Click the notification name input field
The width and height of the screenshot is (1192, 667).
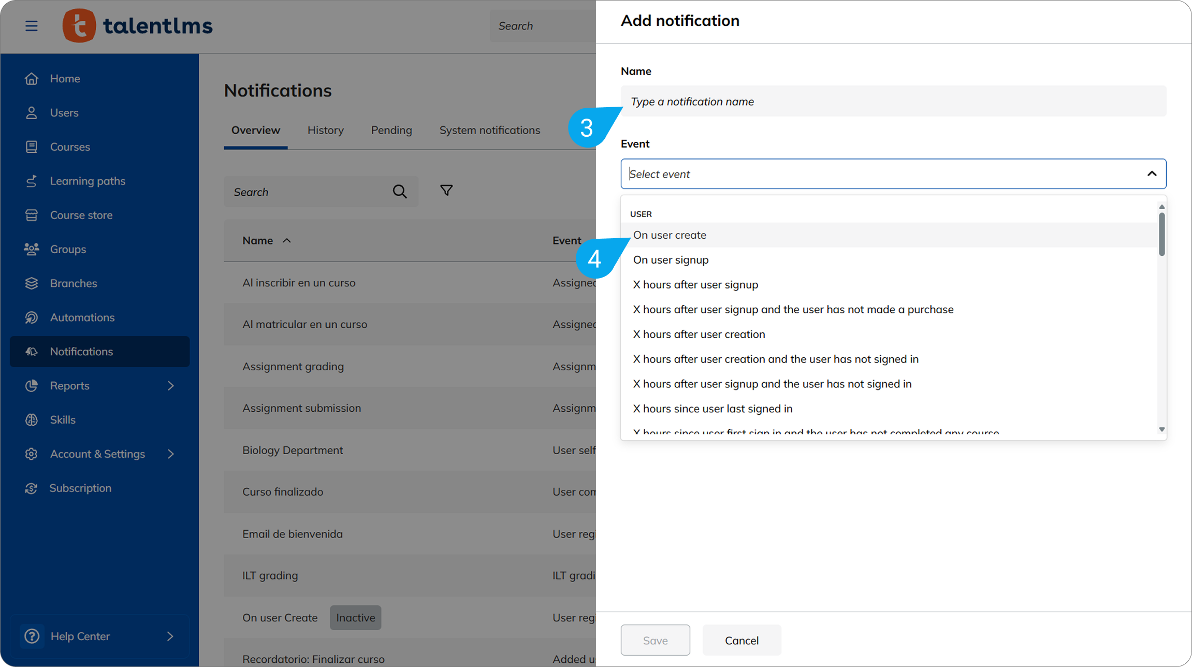893,102
